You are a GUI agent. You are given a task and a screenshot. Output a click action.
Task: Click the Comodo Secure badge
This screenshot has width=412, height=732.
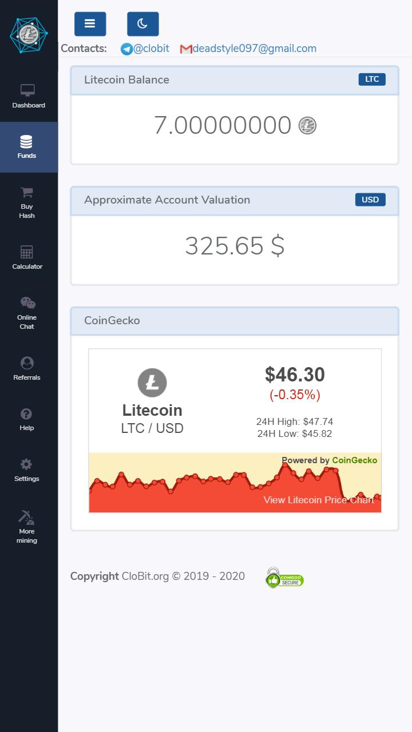[x=284, y=578]
